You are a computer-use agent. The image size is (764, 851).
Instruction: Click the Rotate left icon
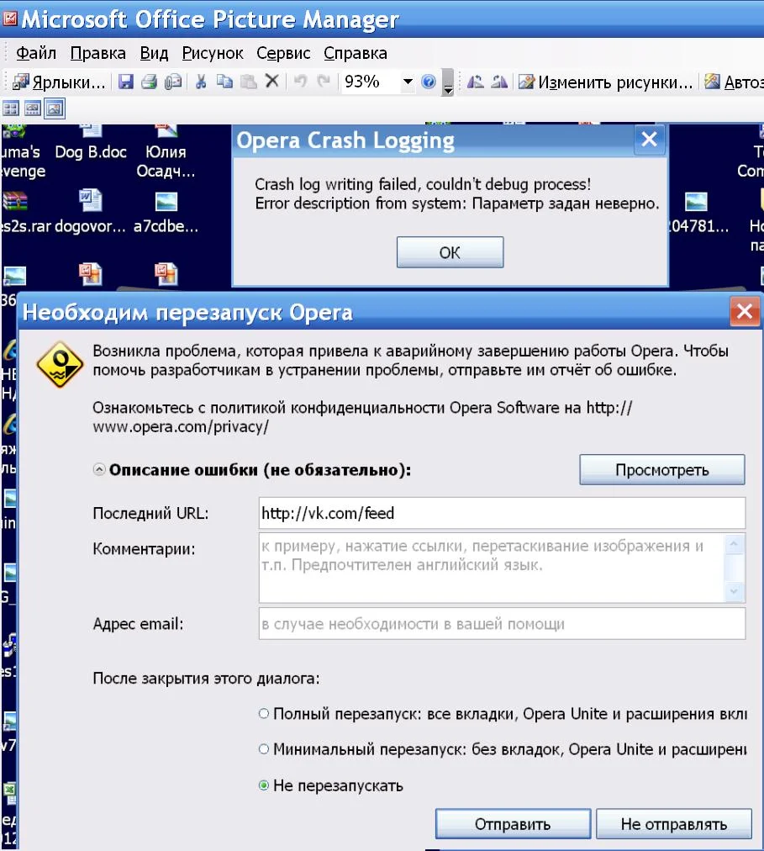[476, 82]
